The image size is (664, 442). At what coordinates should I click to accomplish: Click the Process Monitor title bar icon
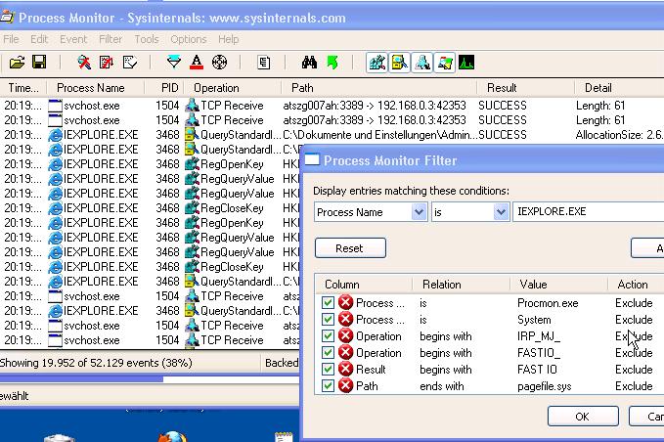click(7, 17)
